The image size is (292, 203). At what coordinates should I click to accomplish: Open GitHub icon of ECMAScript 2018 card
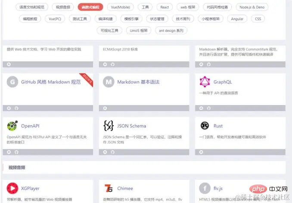tap(113, 64)
